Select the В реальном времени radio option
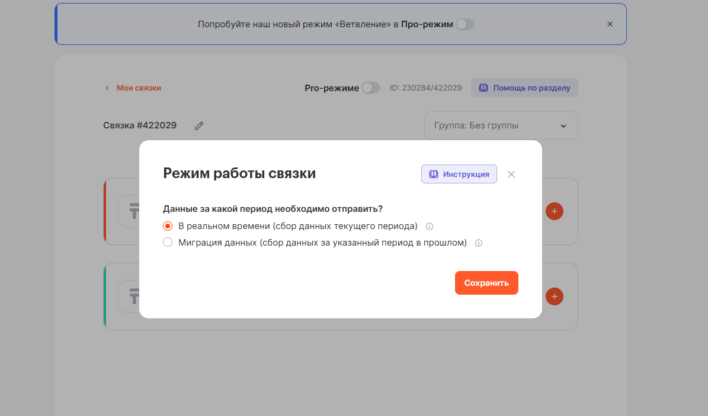This screenshot has width=708, height=416. click(x=168, y=226)
